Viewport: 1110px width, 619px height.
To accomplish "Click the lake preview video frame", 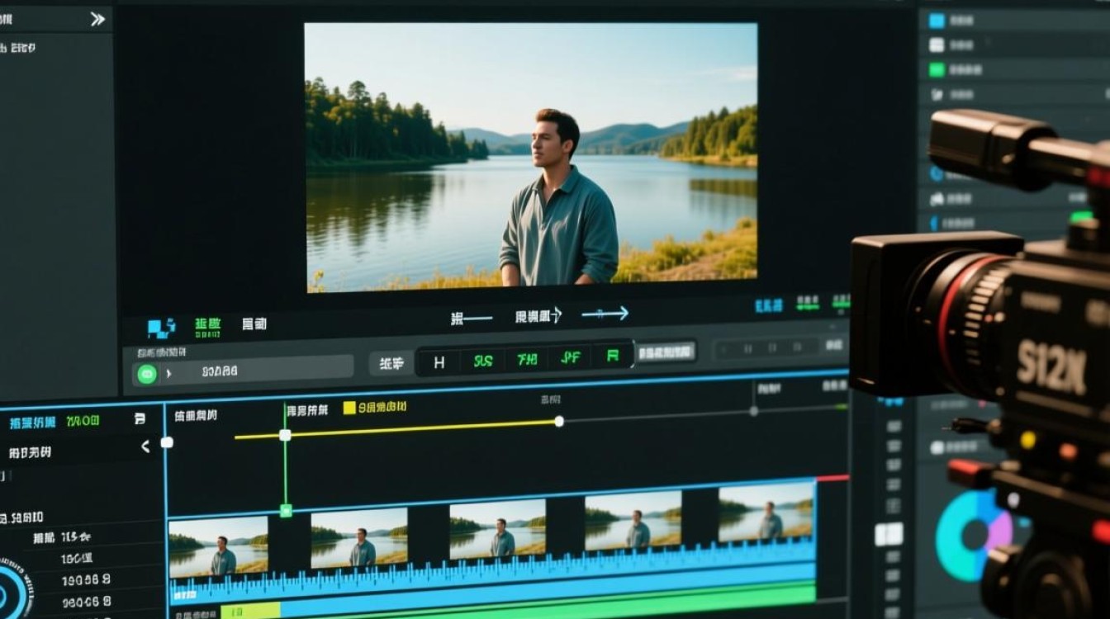I will (x=531, y=157).
